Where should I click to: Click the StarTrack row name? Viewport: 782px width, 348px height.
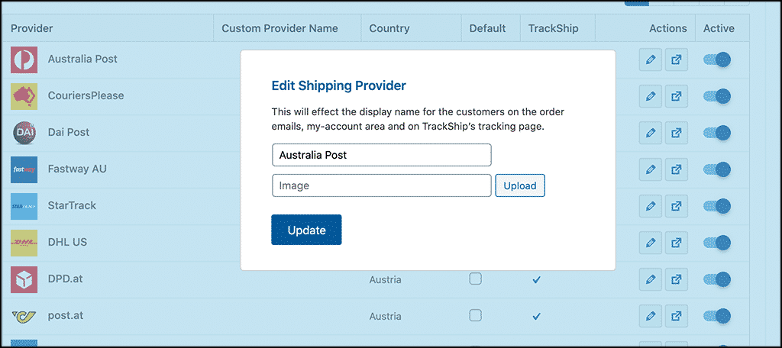click(x=72, y=205)
